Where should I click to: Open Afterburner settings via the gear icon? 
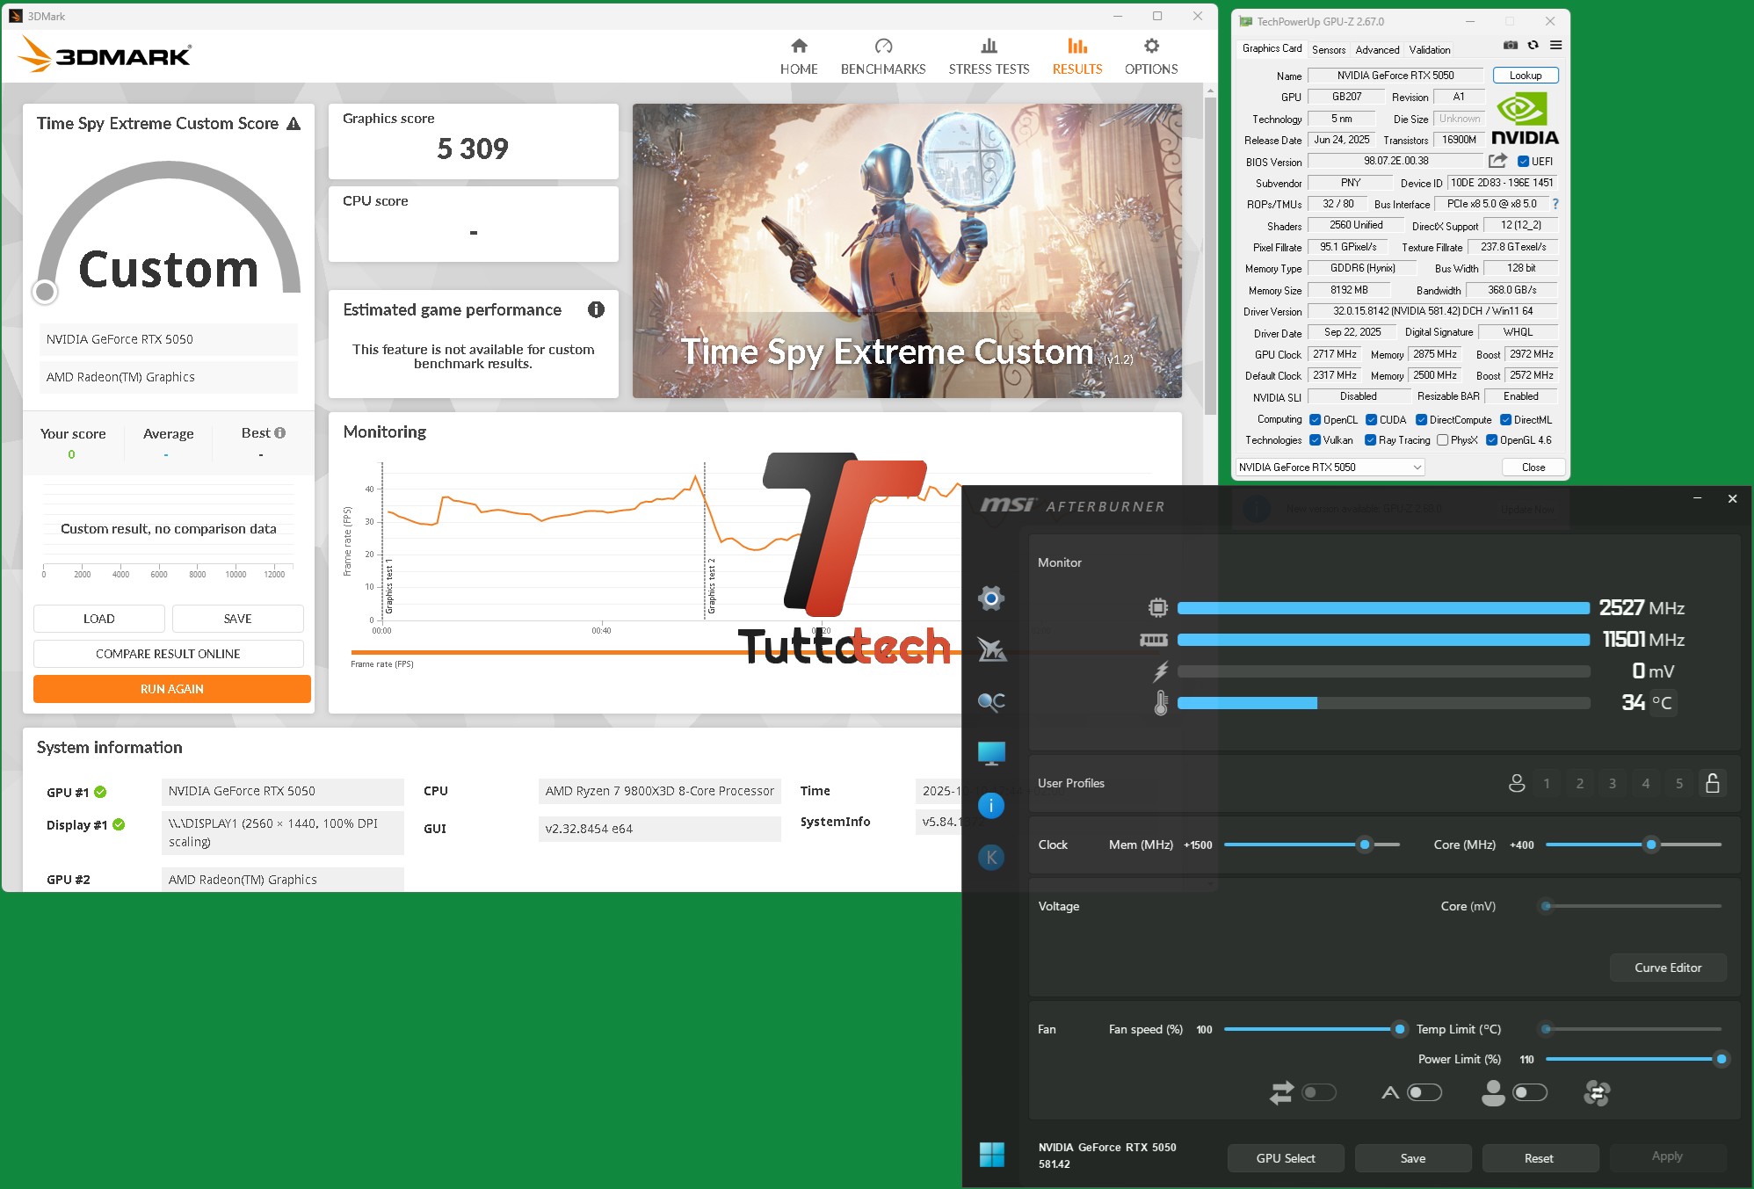coord(991,598)
